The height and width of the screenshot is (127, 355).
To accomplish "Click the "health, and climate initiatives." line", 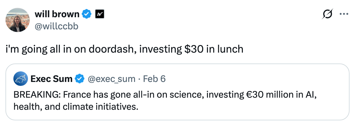I will tap(74, 107).
